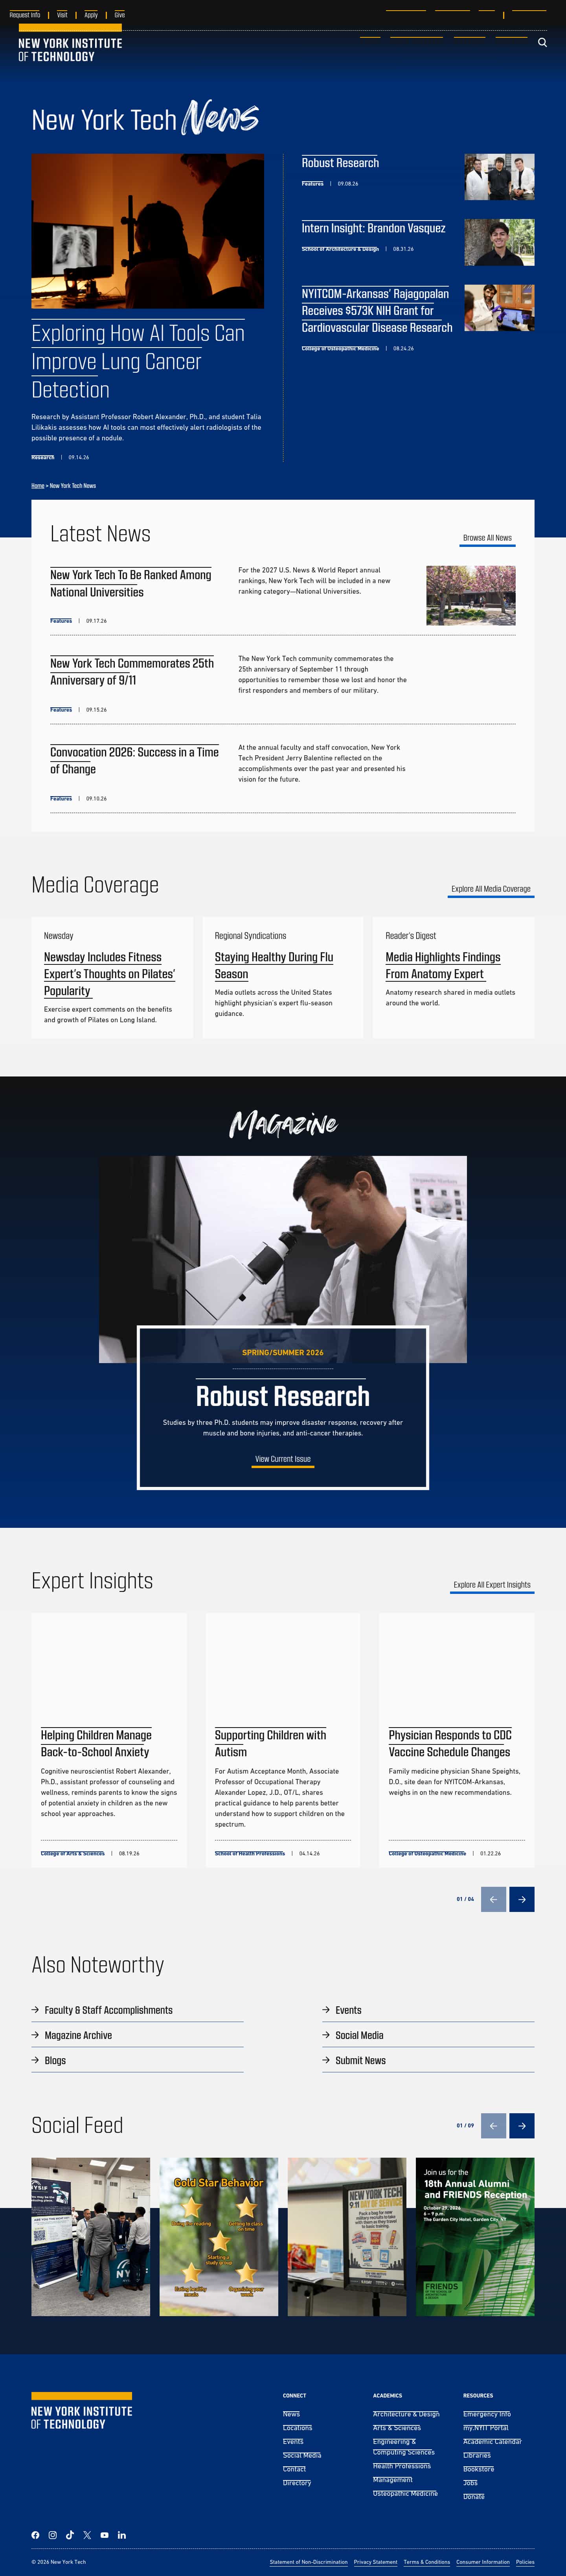Click View Current Issue in Magazine section
This screenshot has height=2576, width=566.
[x=283, y=1459]
